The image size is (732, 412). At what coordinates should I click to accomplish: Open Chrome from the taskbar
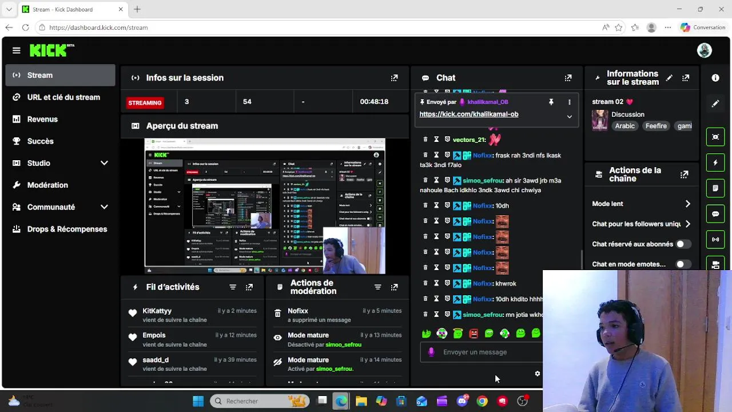(482, 401)
